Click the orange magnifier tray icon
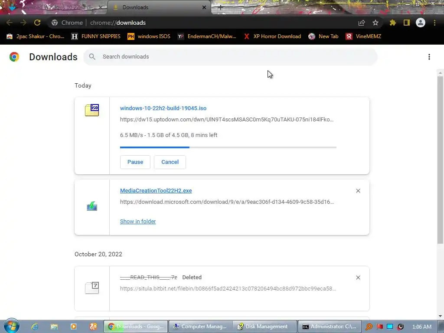The width and height of the screenshot is (444, 333). [369, 327]
